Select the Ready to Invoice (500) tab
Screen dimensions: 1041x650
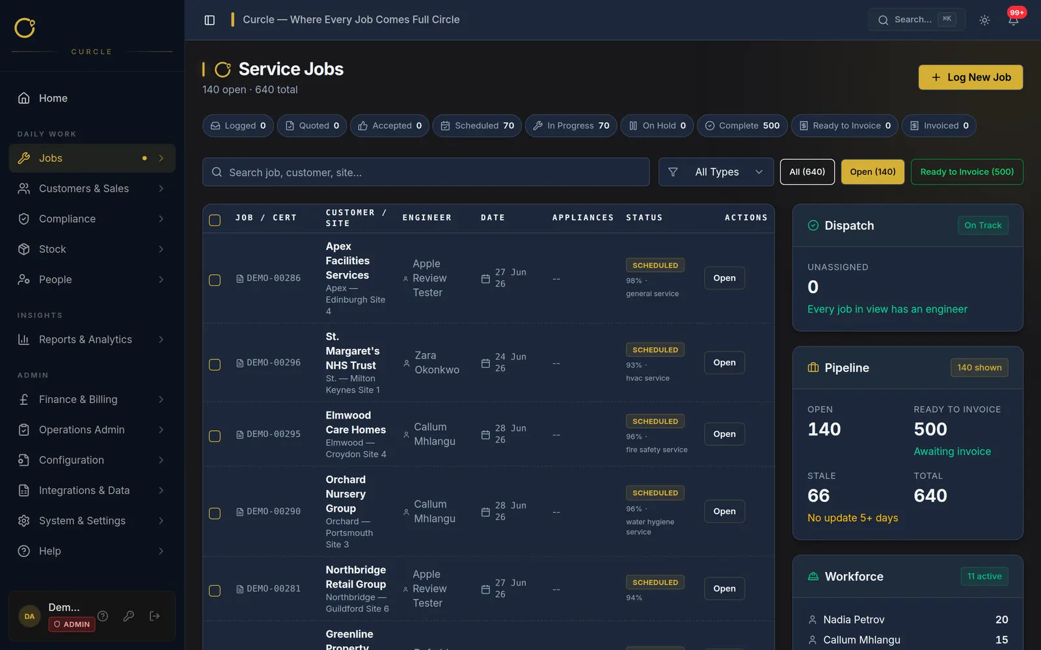point(967,172)
